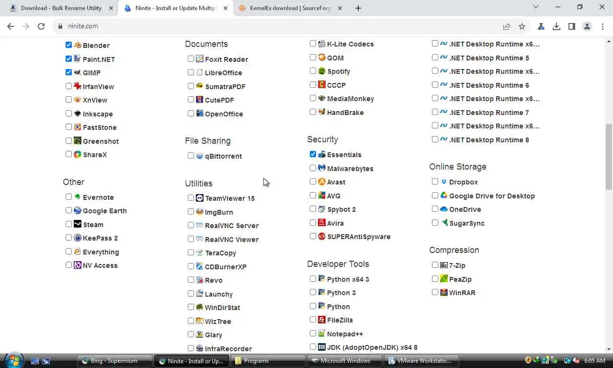Click the Avast icon

321,182
